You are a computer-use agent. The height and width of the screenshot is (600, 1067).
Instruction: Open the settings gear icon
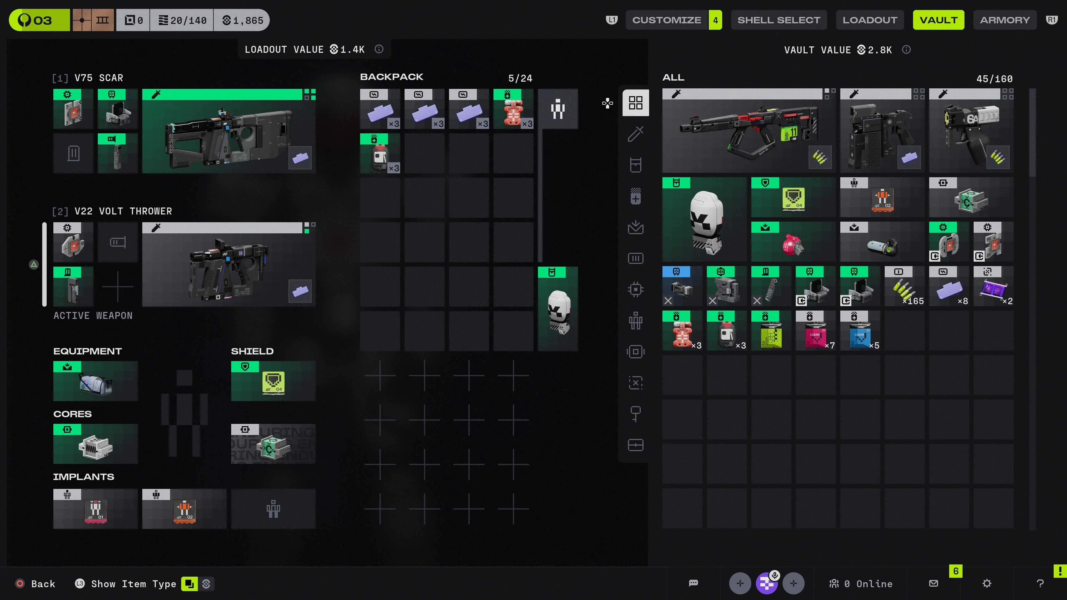coord(987,583)
